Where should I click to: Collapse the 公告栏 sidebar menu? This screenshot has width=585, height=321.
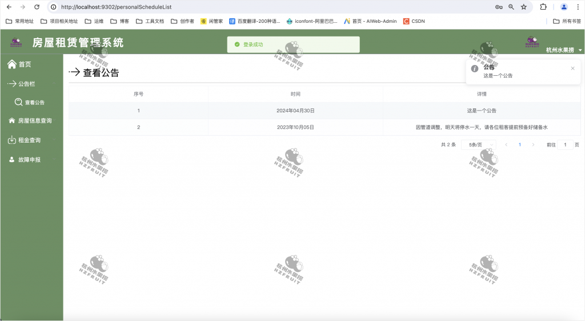coord(32,84)
